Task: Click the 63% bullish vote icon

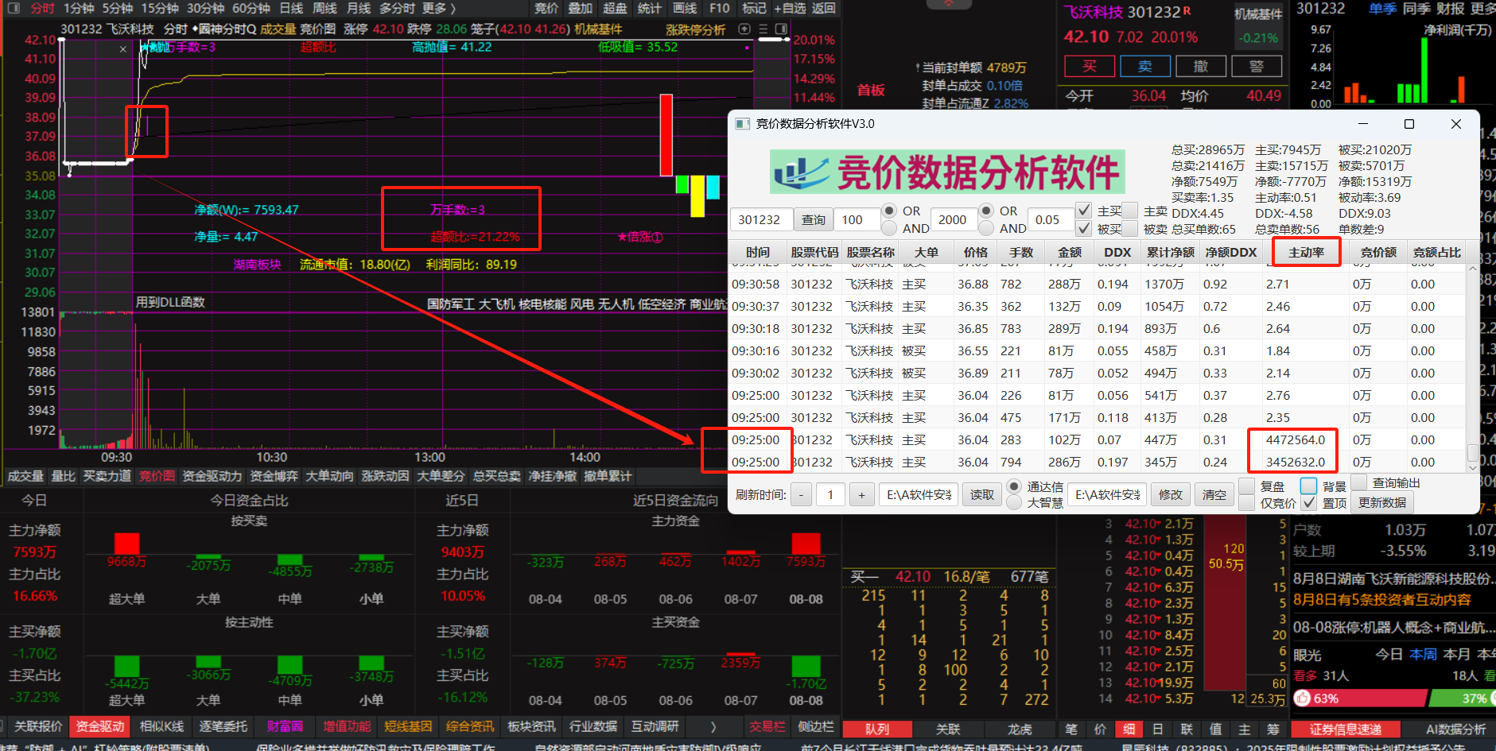Action: (1302, 699)
